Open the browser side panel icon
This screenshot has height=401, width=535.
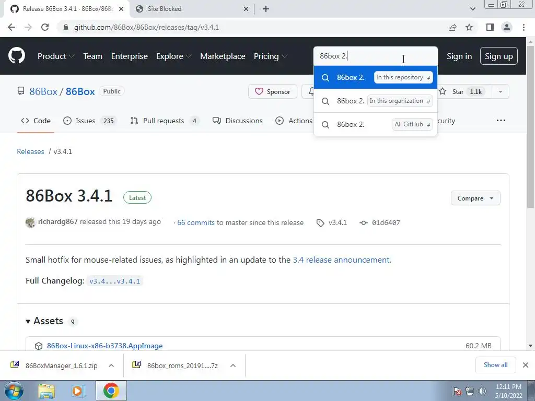pyautogui.click(x=490, y=27)
